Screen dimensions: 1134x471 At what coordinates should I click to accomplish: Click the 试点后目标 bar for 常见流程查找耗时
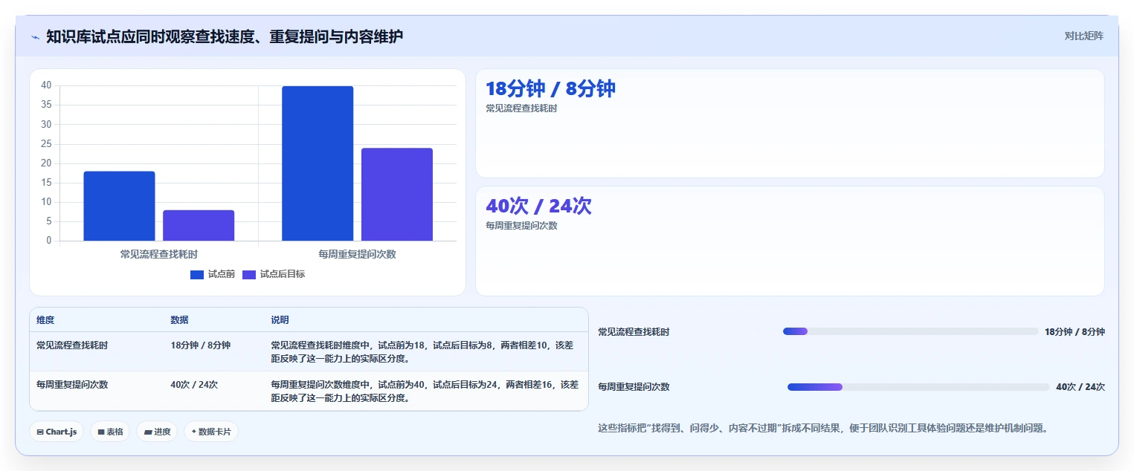tap(199, 225)
